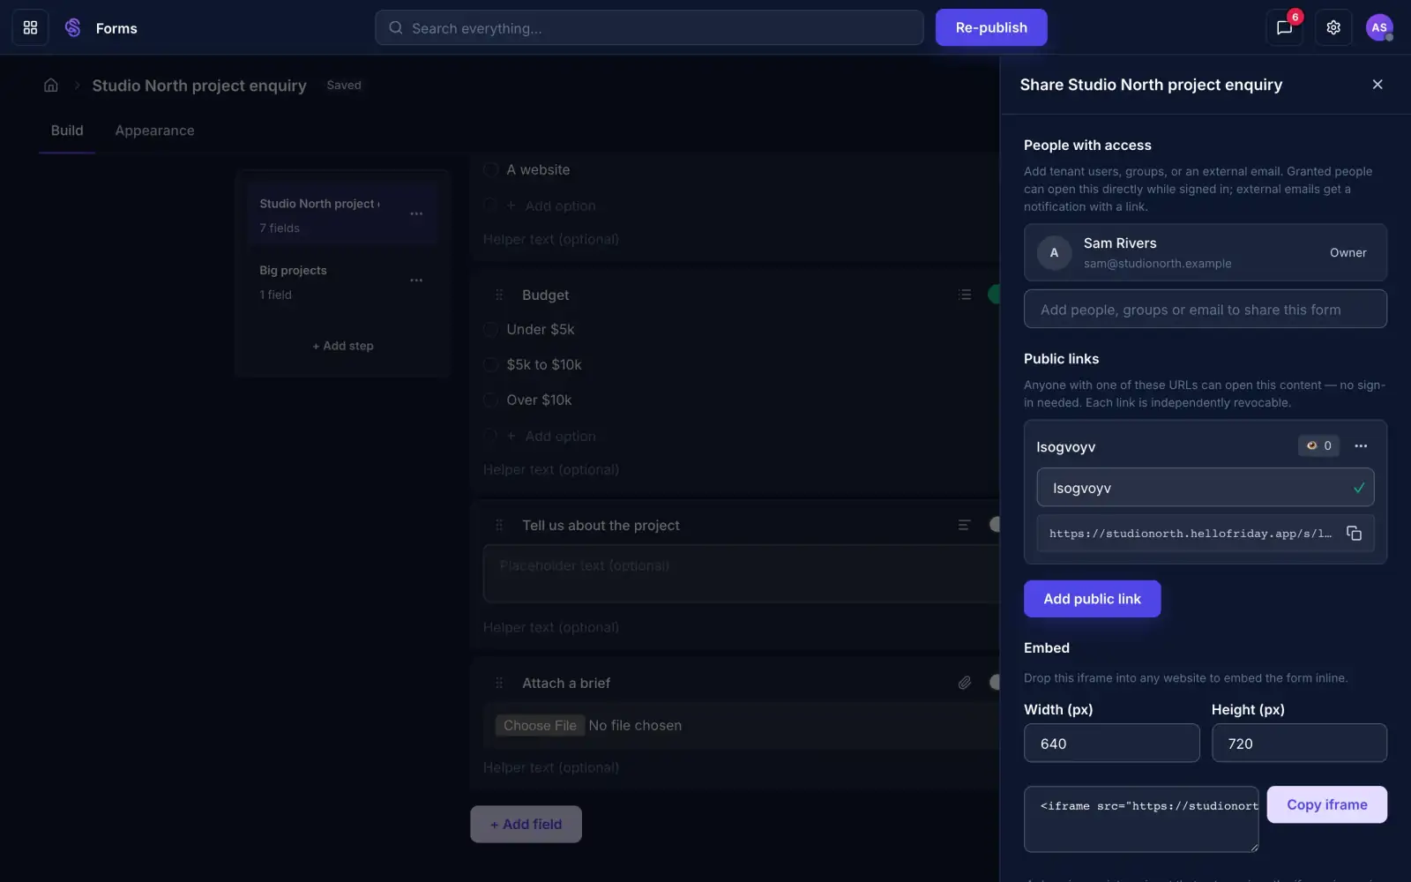Select the A website radio option
Viewport: 1411px width, 882px height.
pos(491,169)
